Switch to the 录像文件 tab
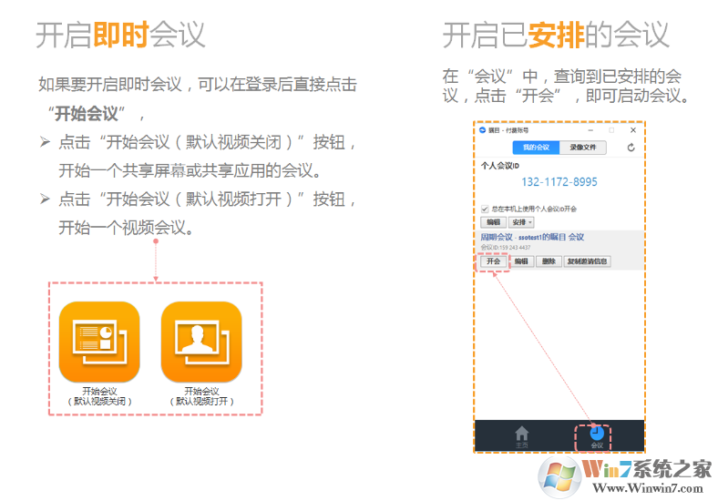The image size is (718, 501). [583, 148]
